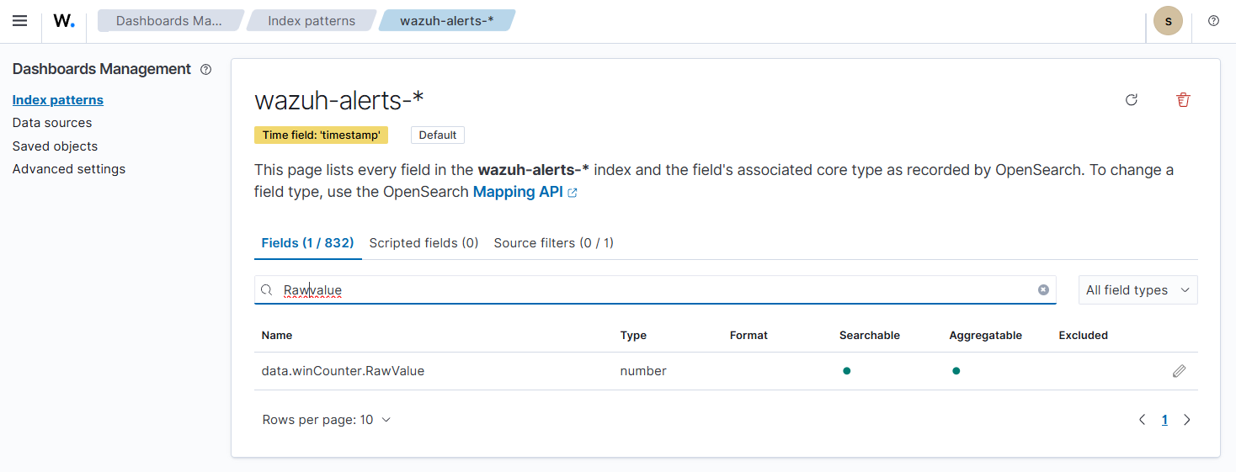1236x472 pixels.
Task: Delete index pattern trash icon
Action: pyautogui.click(x=1183, y=100)
